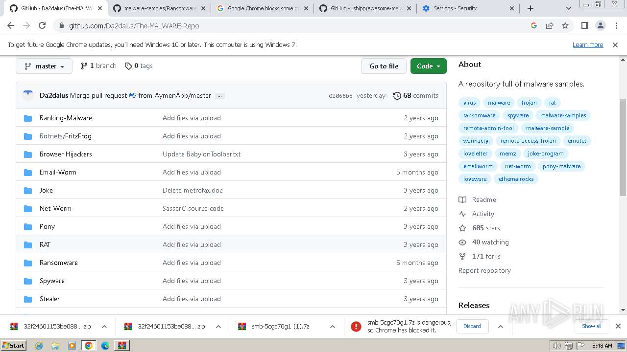
Task: Select the ransomware topic tag
Action: pyautogui.click(x=479, y=115)
